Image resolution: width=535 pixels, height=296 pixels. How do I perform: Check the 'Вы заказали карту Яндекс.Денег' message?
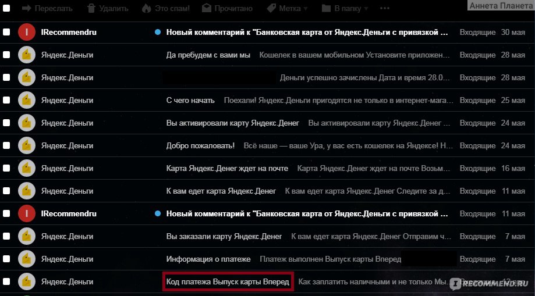pos(6,236)
